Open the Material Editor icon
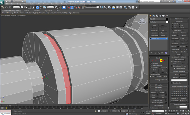This screenshot has width=190, height=115. [125, 7]
